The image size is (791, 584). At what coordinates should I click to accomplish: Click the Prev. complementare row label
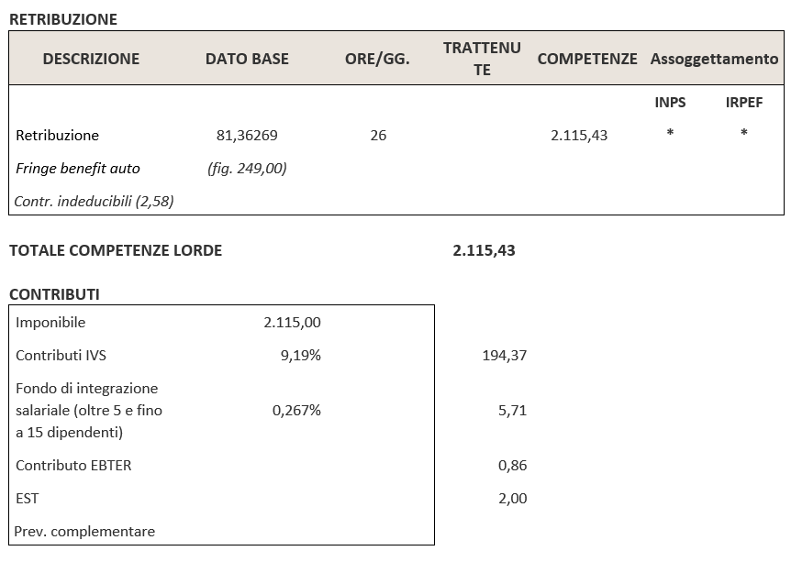[85, 531]
